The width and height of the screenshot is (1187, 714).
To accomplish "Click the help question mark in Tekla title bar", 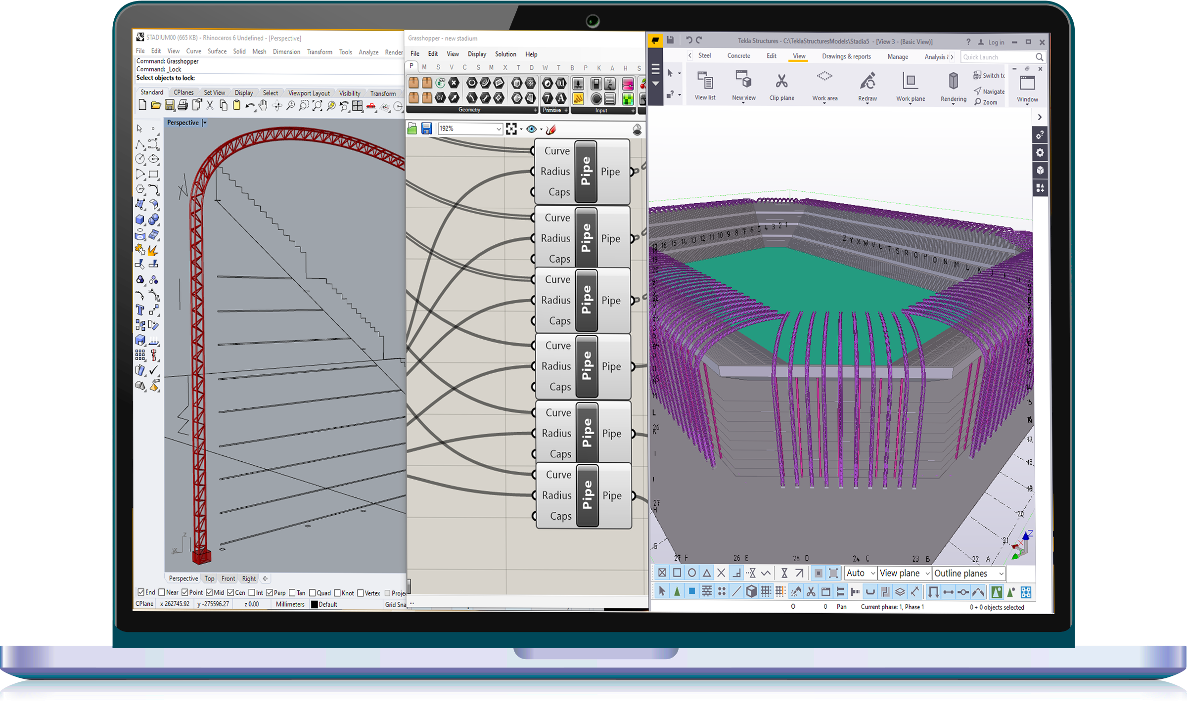I will pyautogui.click(x=968, y=42).
